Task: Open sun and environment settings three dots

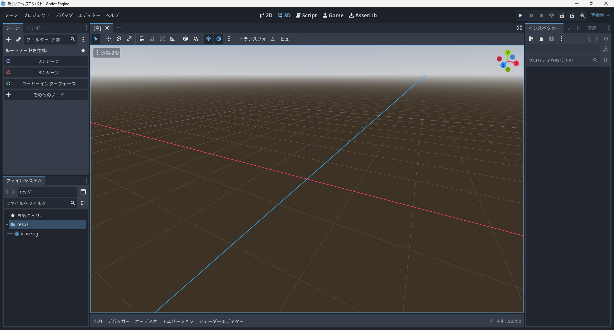Action: (x=229, y=39)
